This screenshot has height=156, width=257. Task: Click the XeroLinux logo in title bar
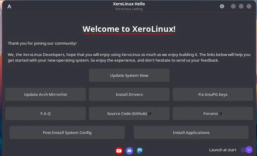(x=9, y=6)
